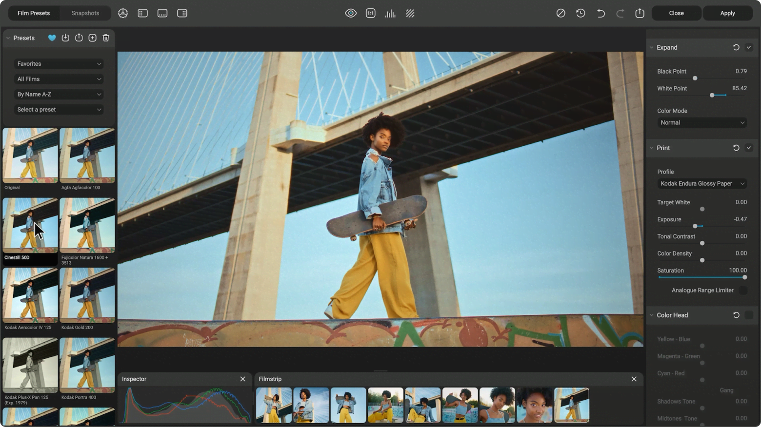The width and height of the screenshot is (761, 427).
Task: Select the Original preset thumbnail
Action: [30, 155]
